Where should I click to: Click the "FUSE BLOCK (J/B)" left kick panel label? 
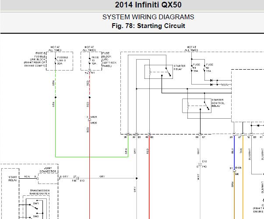pos(109,60)
